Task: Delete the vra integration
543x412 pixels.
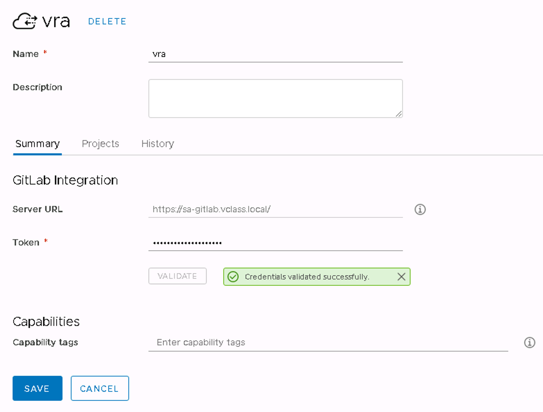Action: [x=107, y=22]
